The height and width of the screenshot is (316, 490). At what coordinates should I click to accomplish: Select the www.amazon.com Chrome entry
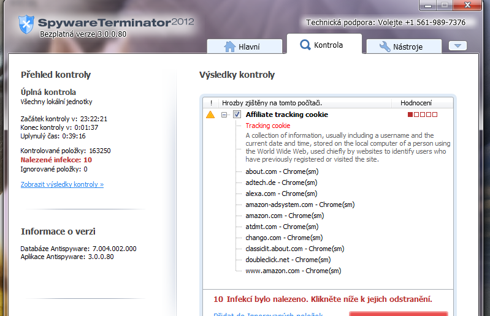point(293,271)
